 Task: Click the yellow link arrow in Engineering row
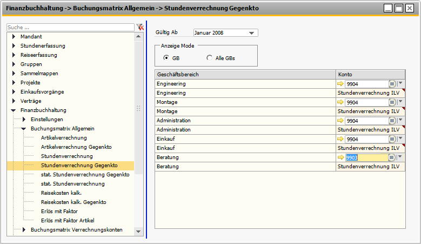pos(340,84)
